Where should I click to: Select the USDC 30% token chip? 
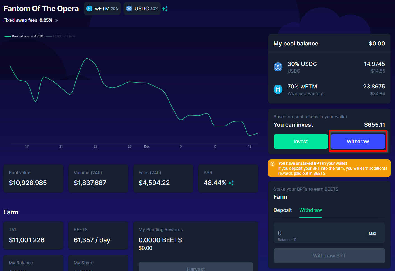(142, 9)
